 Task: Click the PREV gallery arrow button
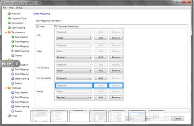tap(10, 64)
